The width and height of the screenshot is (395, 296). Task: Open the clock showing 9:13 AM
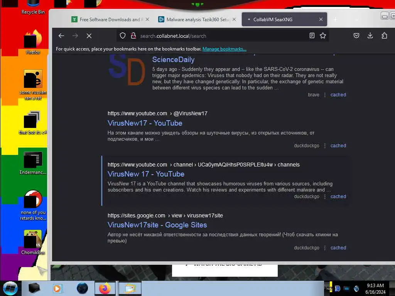[375, 288]
